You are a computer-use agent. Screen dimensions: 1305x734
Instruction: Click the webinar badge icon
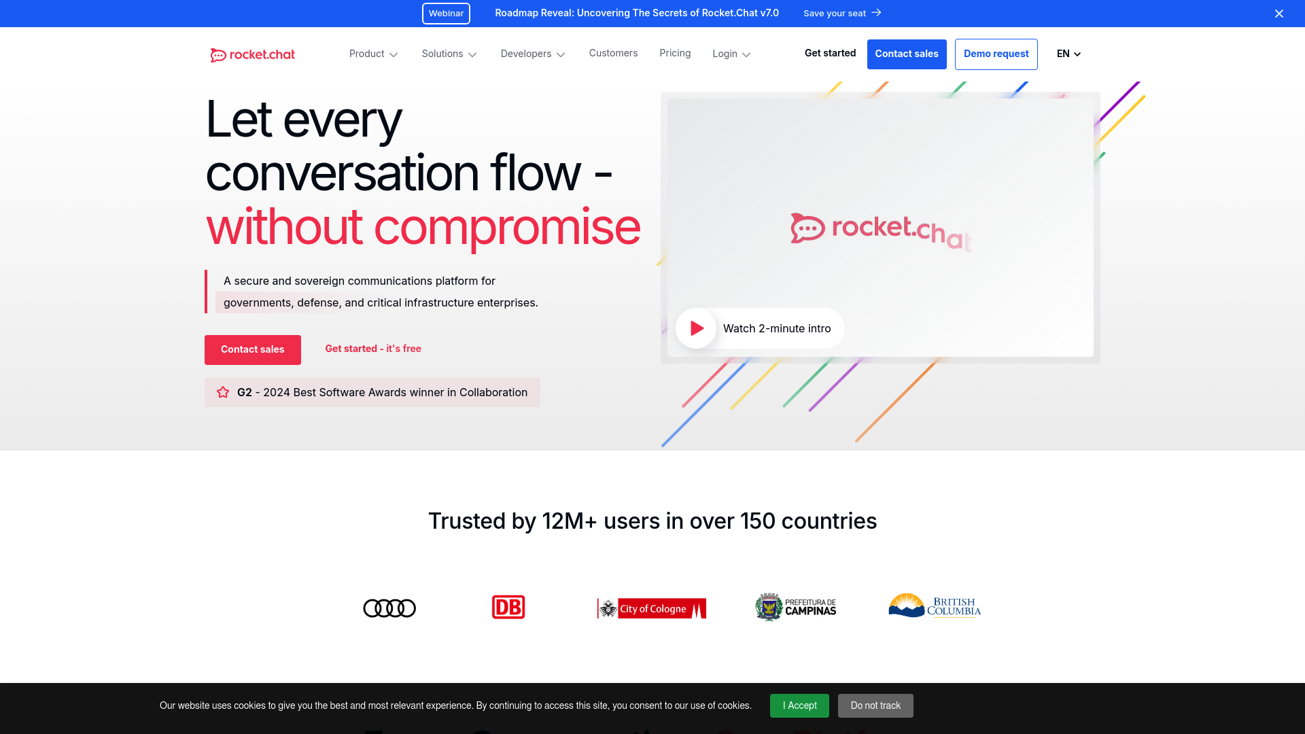(445, 14)
